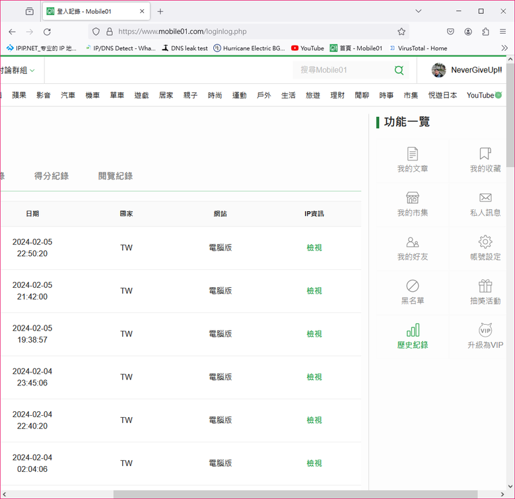Open 私人訊息 envelope icon
Screen dimensions: 515x499
pos(485,198)
